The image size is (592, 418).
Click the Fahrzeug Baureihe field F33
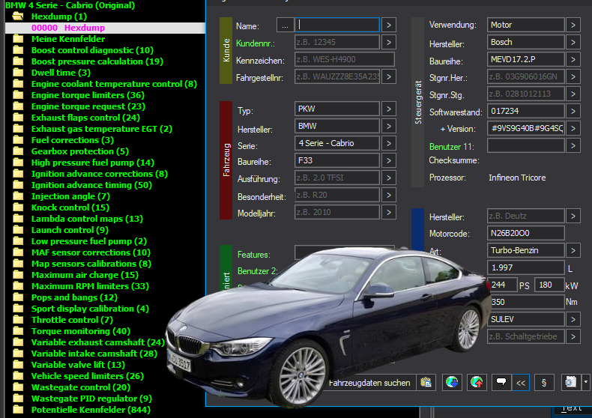336,161
